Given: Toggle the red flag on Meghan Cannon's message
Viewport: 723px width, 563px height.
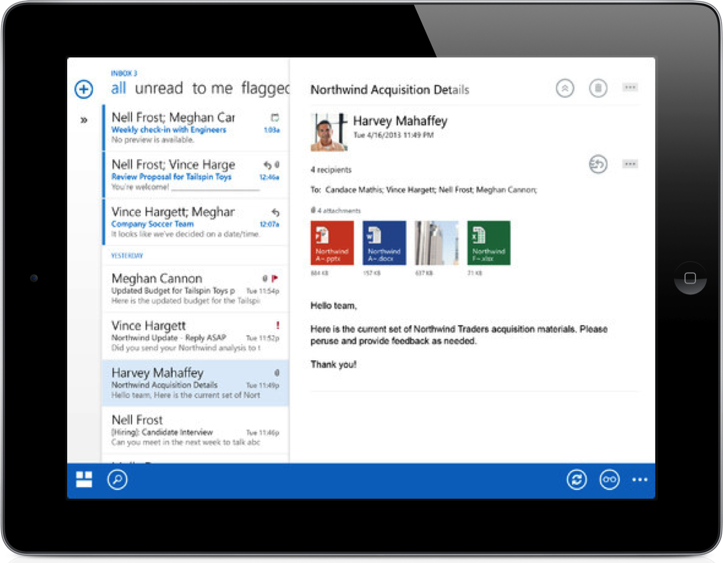Looking at the screenshot, I should pos(275,279).
